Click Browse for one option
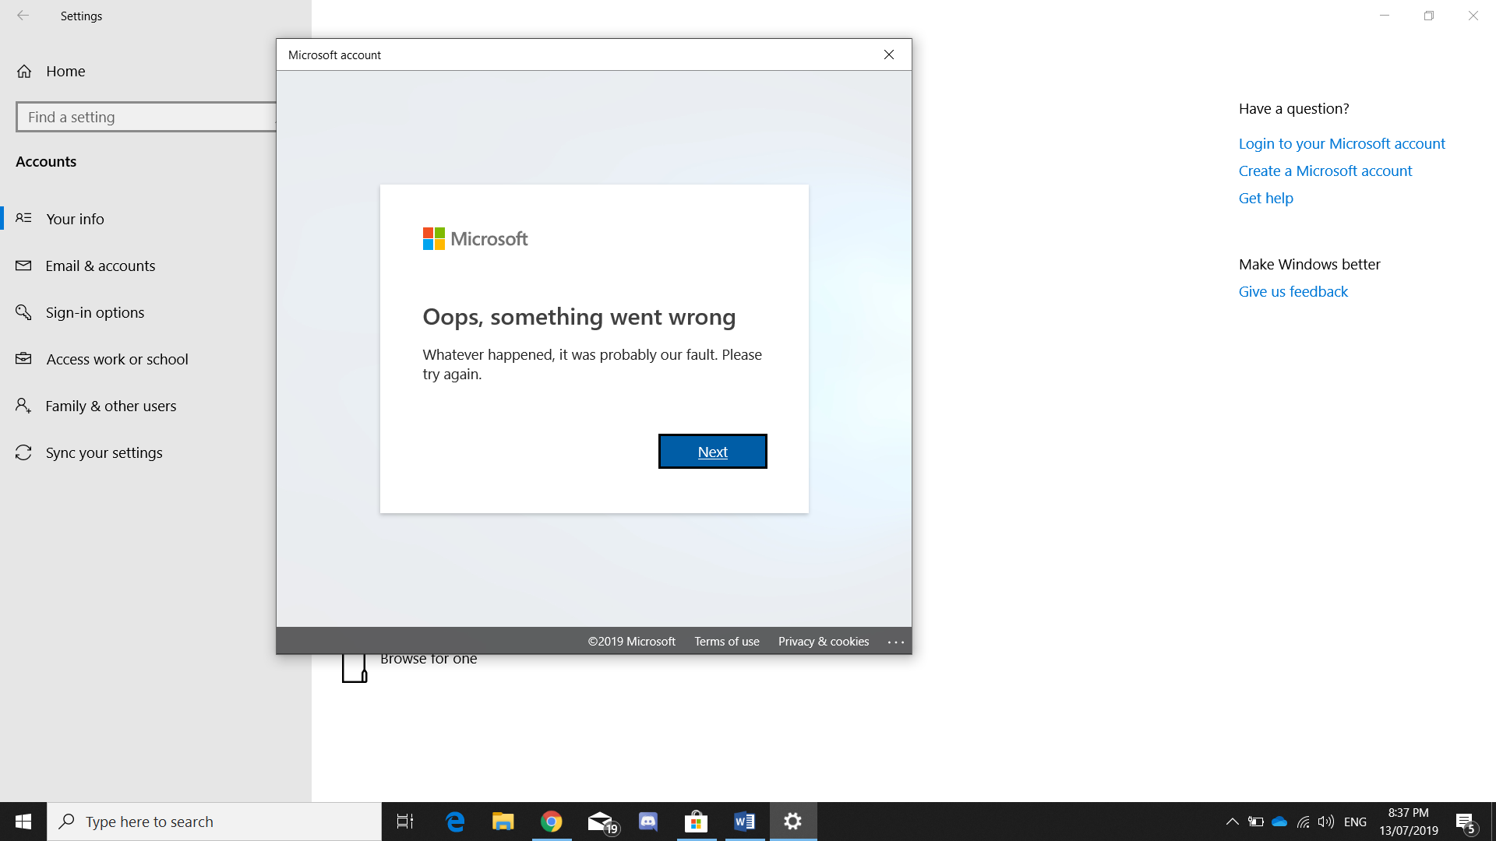The height and width of the screenshot is (841, 1496). pyautogui.click(x=429, y=660)
